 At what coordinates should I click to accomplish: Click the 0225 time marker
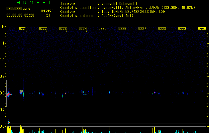(x=102, y=29)
